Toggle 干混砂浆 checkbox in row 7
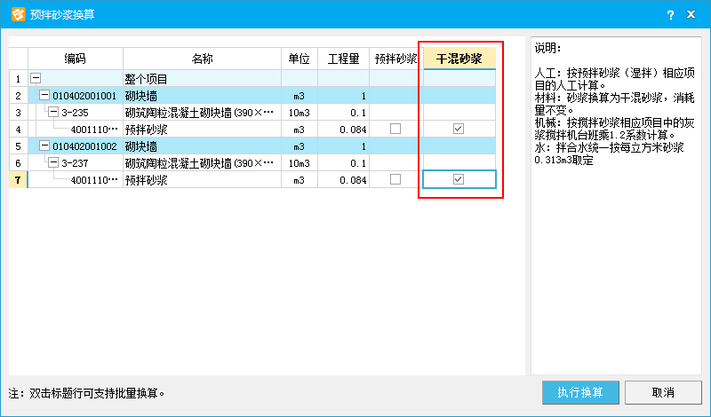This screenshot has width=711, height=417. coord(459,179)
